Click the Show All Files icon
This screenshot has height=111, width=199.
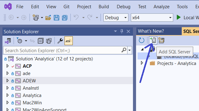49,41
